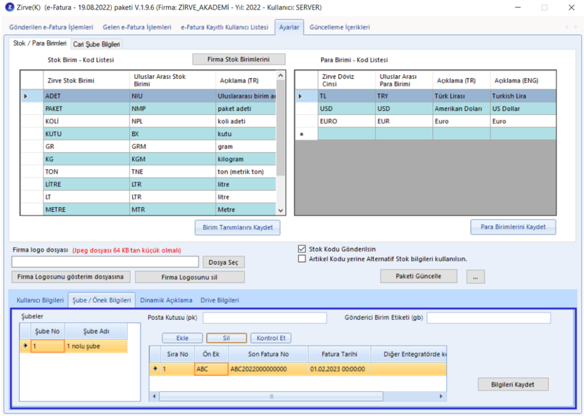Click the row arrow beside Şube No 1
This screenshot has width=584, height=416.
(25, 346)
